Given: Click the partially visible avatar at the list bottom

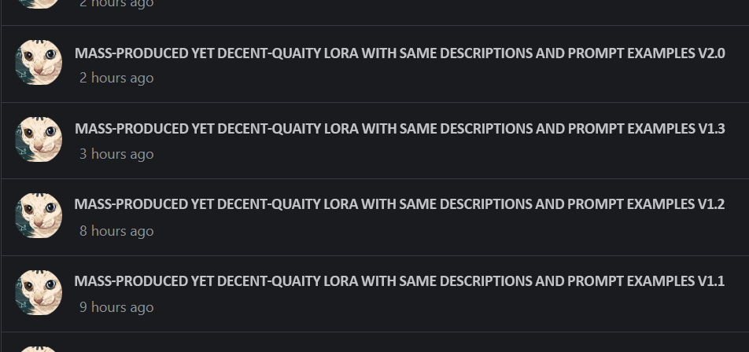Looking at the screenshot, I should coord(39,349).
